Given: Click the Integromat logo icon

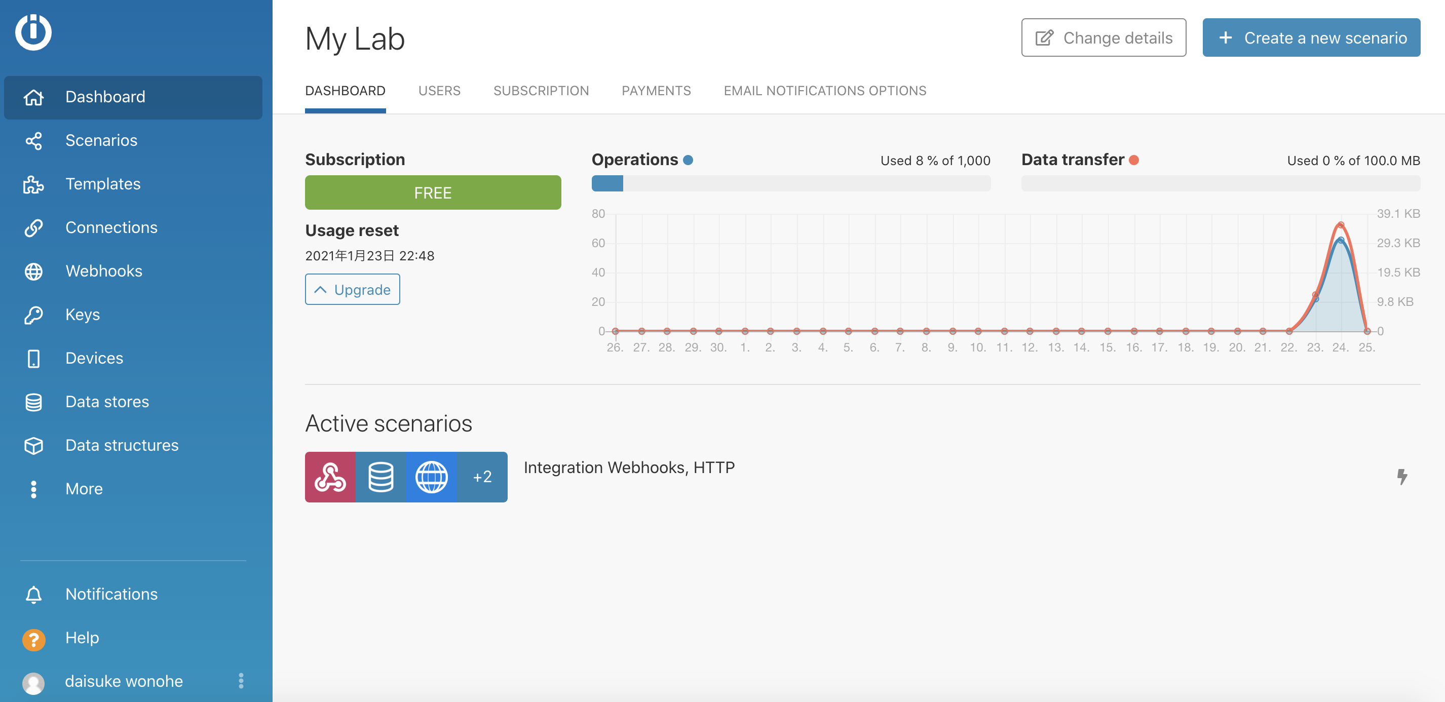Looking at the screenshot, I should tap(33, 32).
